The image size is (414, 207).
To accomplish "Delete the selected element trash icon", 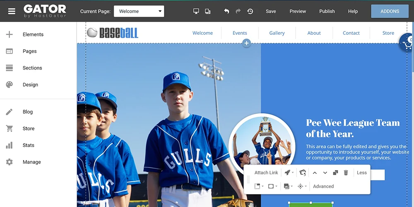I will (346, 173).
